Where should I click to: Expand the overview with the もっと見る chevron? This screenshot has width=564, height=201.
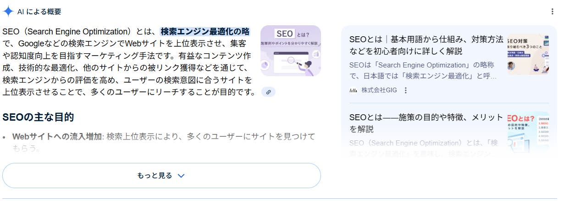pyautogui.click(x=181, y=175)
